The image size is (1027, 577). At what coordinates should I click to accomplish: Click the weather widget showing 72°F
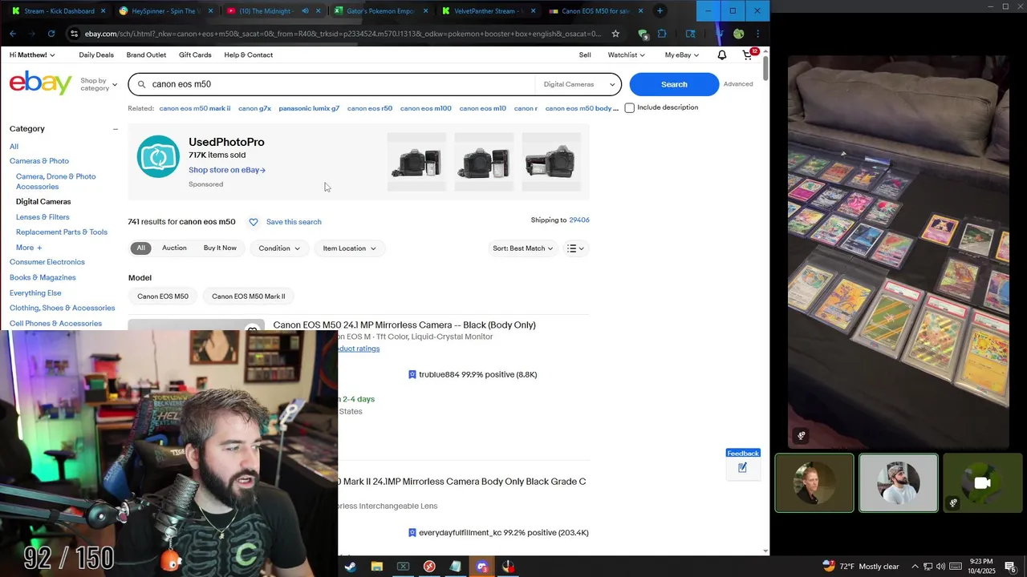point(860,567)
